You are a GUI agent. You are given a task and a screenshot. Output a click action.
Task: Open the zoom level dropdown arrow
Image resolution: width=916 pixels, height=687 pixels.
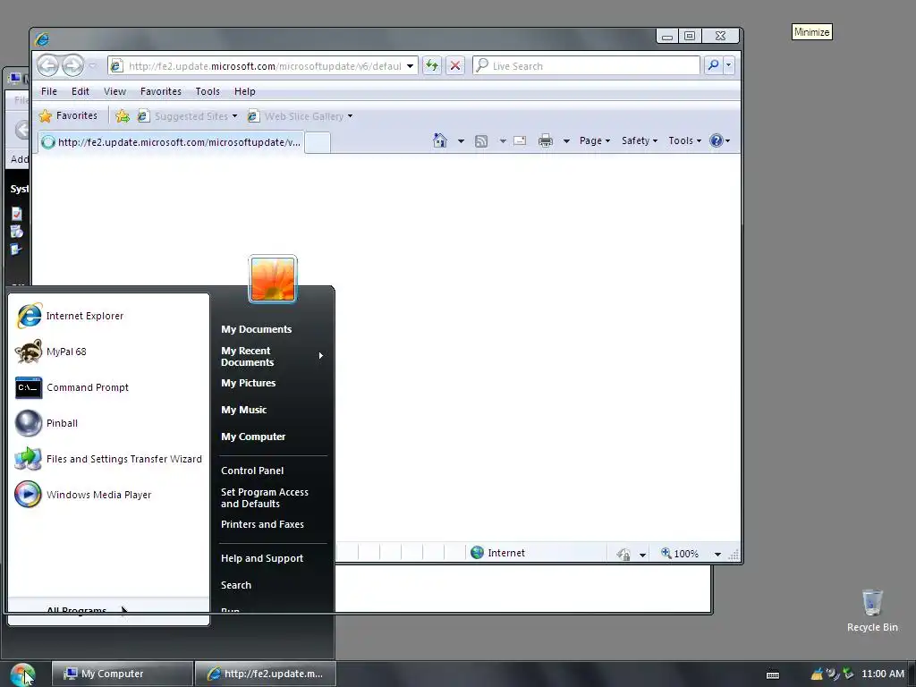[x=717, y=555]
